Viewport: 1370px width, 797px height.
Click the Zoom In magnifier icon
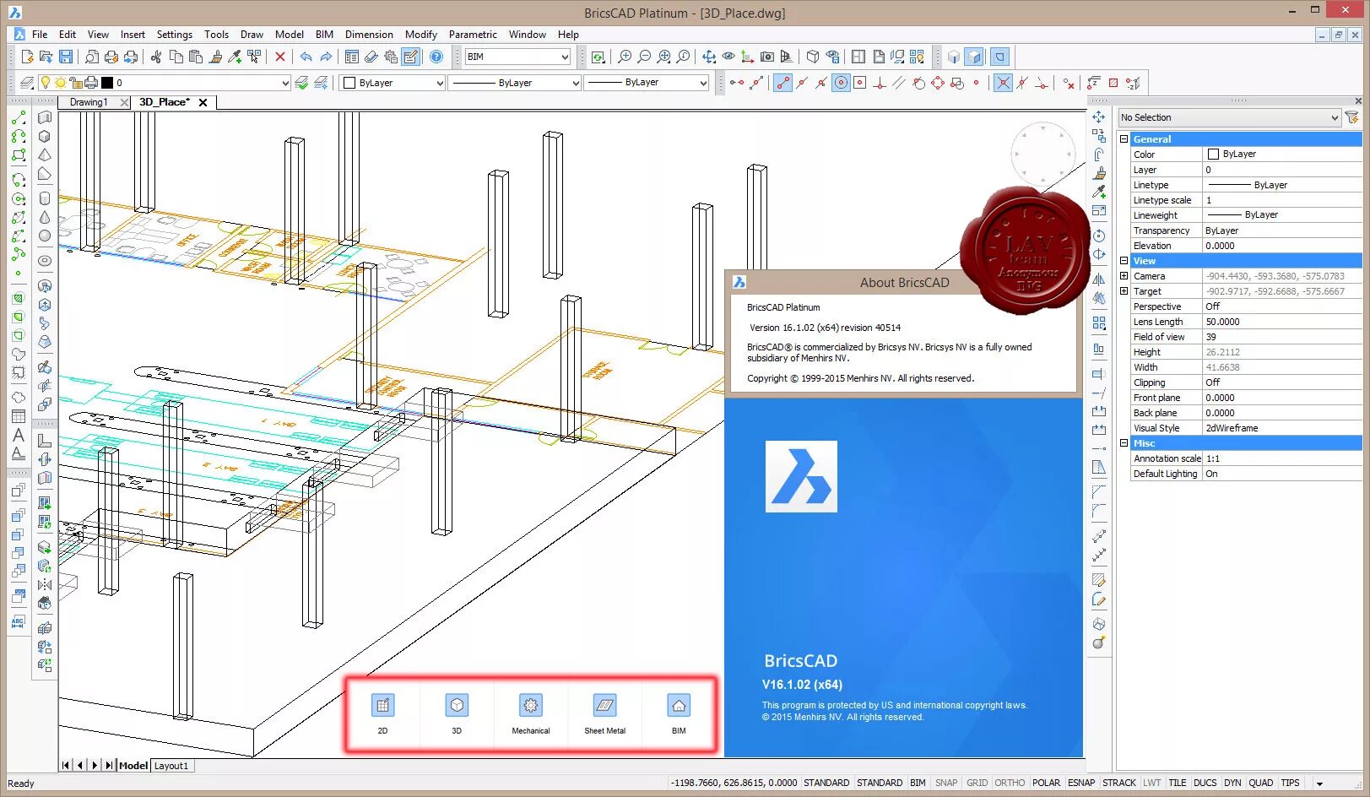click(625, 57)
